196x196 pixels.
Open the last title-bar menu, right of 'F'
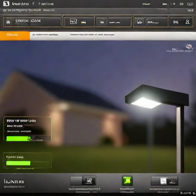(46, 4)
